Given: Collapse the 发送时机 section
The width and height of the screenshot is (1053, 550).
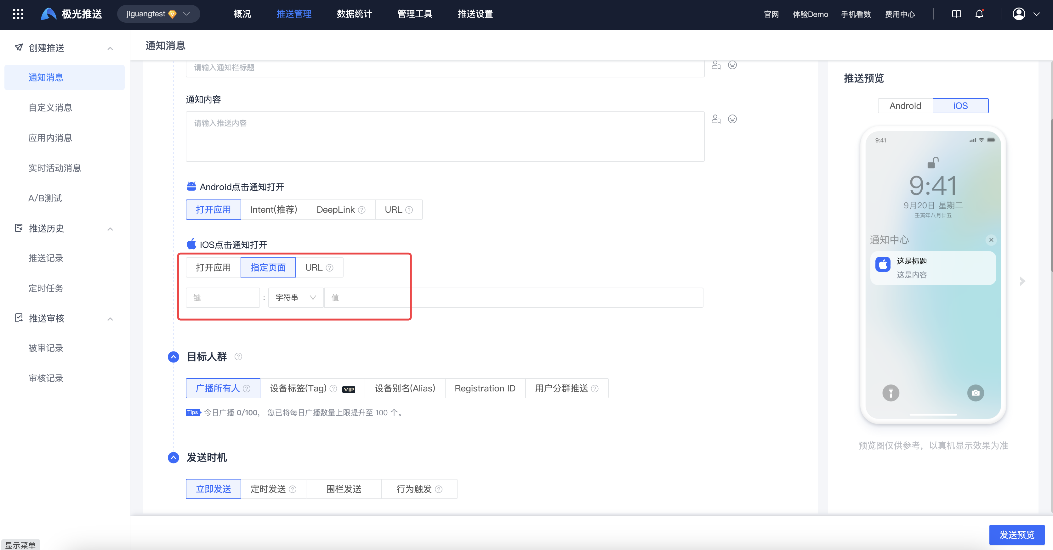Looking at the screenshot, I should [x=173, y=457].
